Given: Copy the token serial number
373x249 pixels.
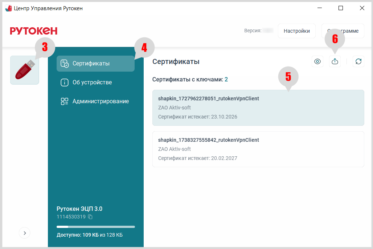Looking at the screenshot, I should pos(90,217).
